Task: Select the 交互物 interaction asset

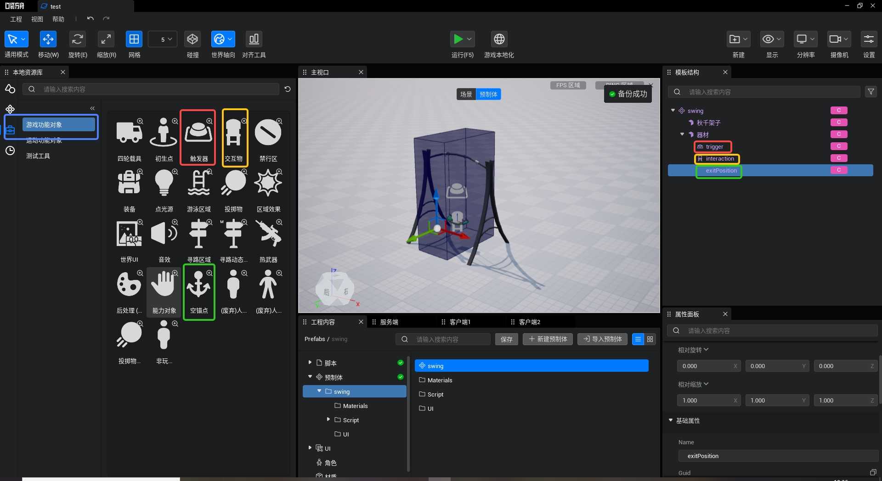Action: (234, 138)
